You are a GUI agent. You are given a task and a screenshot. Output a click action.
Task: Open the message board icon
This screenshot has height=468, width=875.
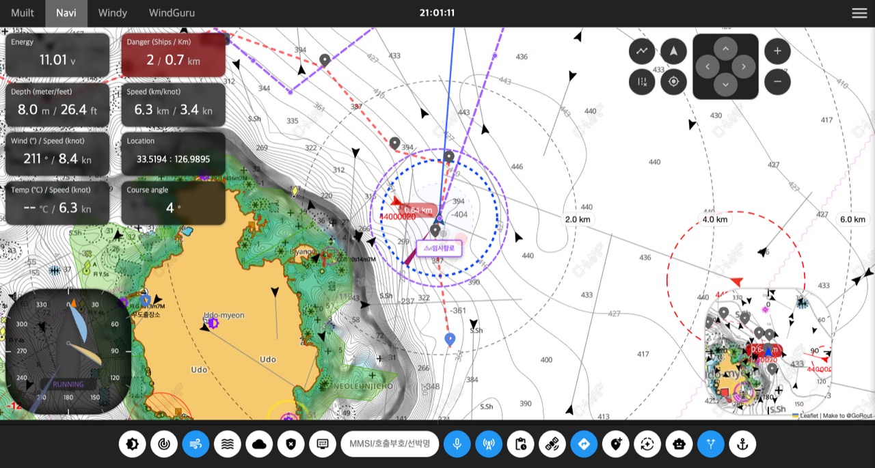(x=323, y=444)
